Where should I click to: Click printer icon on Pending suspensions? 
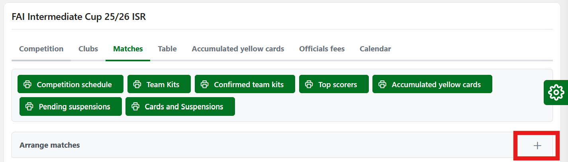tap(29, 107)
